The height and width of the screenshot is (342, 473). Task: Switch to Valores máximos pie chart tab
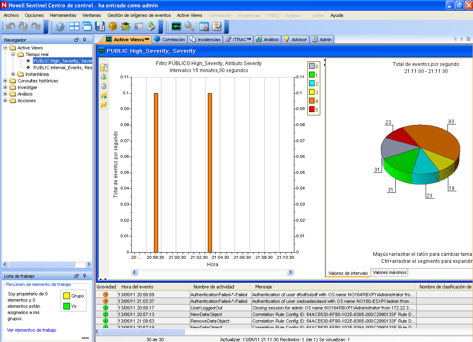coord(389,272)
